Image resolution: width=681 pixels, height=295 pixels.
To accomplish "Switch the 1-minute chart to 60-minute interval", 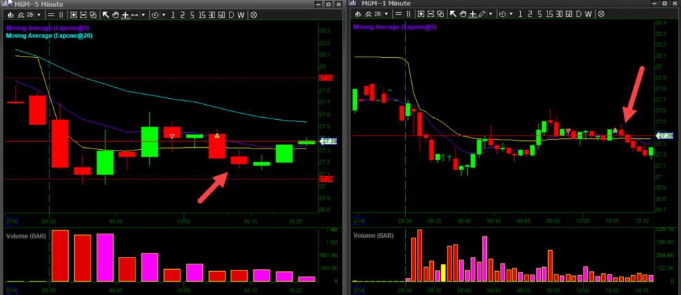I will (x=569, y=14).
